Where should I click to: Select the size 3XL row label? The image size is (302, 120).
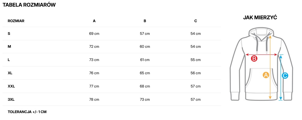[11, 100]
